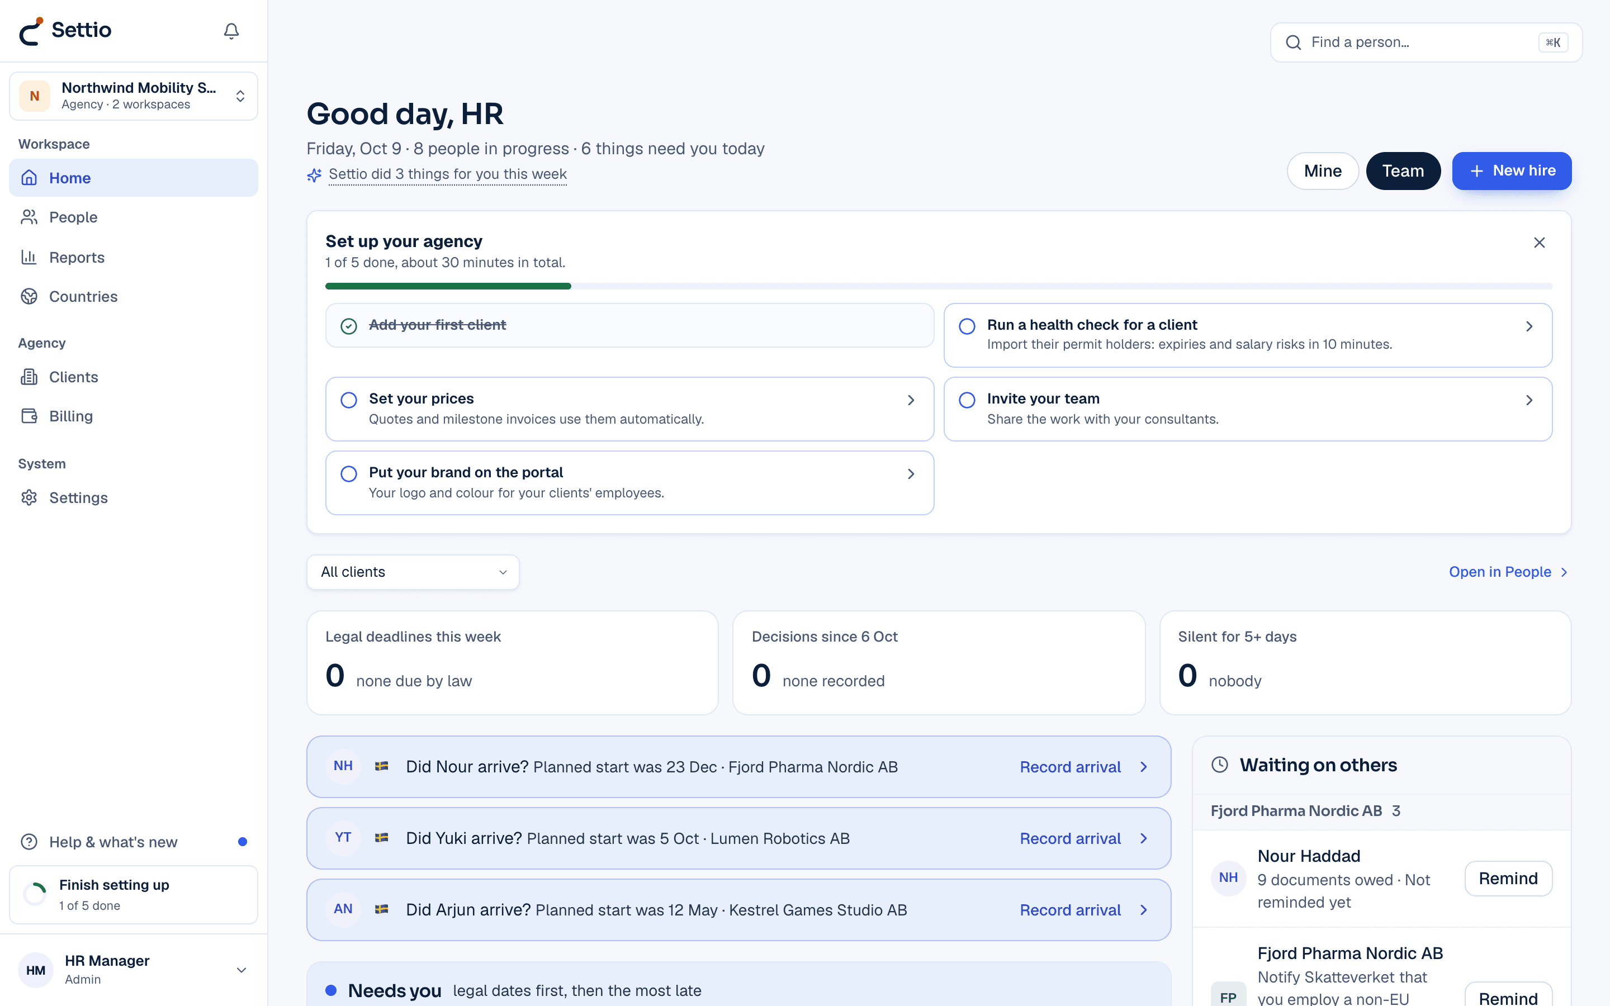1610x1006 pixels.
Task: Go to Billing in the sidebar
Action: 134,416
